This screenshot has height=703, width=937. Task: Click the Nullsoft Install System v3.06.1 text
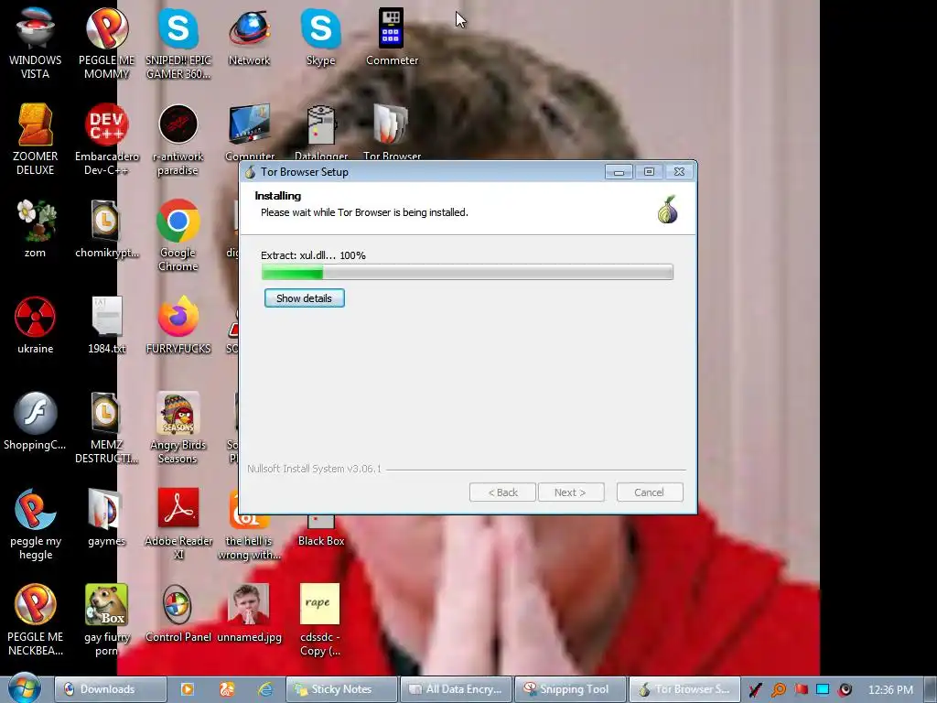point(314,469)
